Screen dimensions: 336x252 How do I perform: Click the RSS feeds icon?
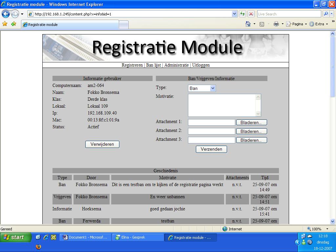click(262, 24)
